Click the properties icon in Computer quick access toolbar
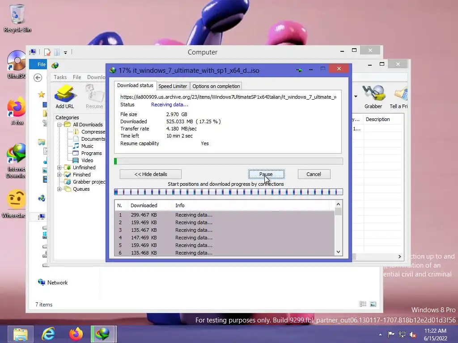Screen dimensions: 458x343 [x=47, y=52]
